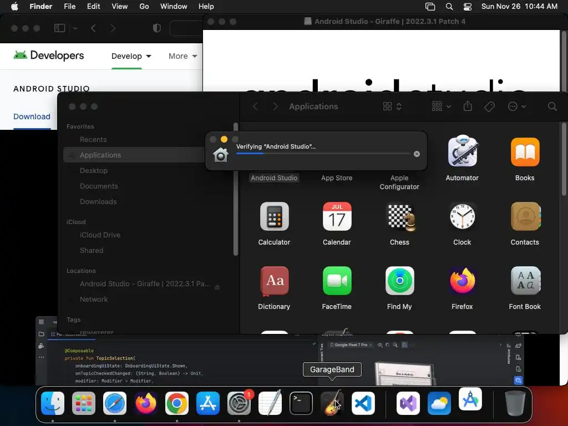568x426 pixels.
Task: Cancel verifying Android Studio
Action: coord(417,154)
